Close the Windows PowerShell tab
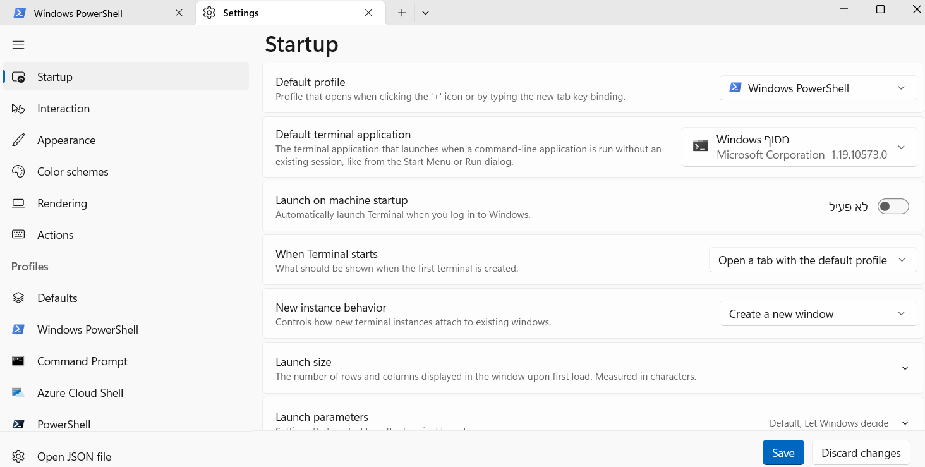 (x=179, y=13)
